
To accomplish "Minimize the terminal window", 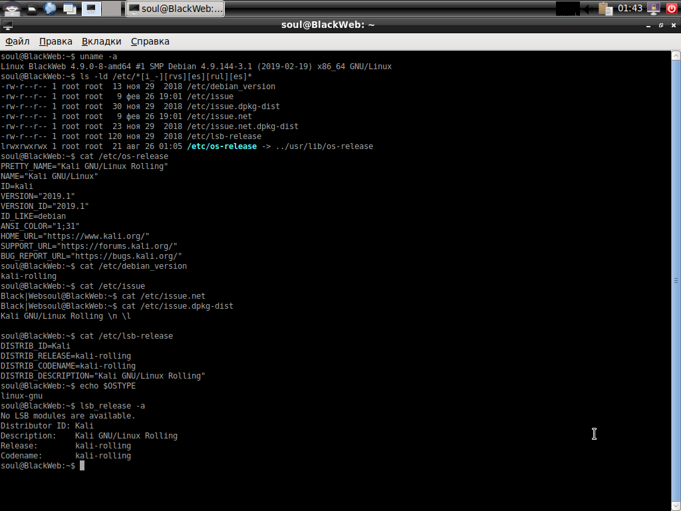I will 648,26.
